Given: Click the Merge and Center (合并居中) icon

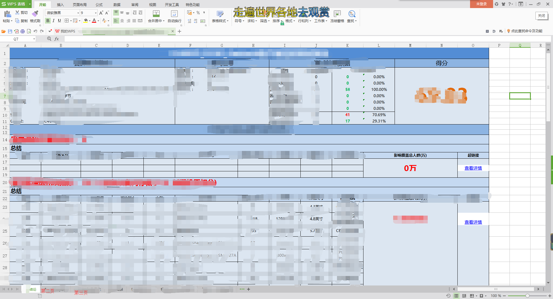Looking at the screenshot, I should tap(156, 14).
